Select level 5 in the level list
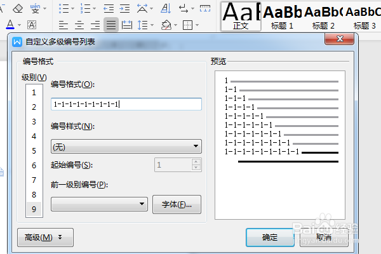 [x=34, y=150]
